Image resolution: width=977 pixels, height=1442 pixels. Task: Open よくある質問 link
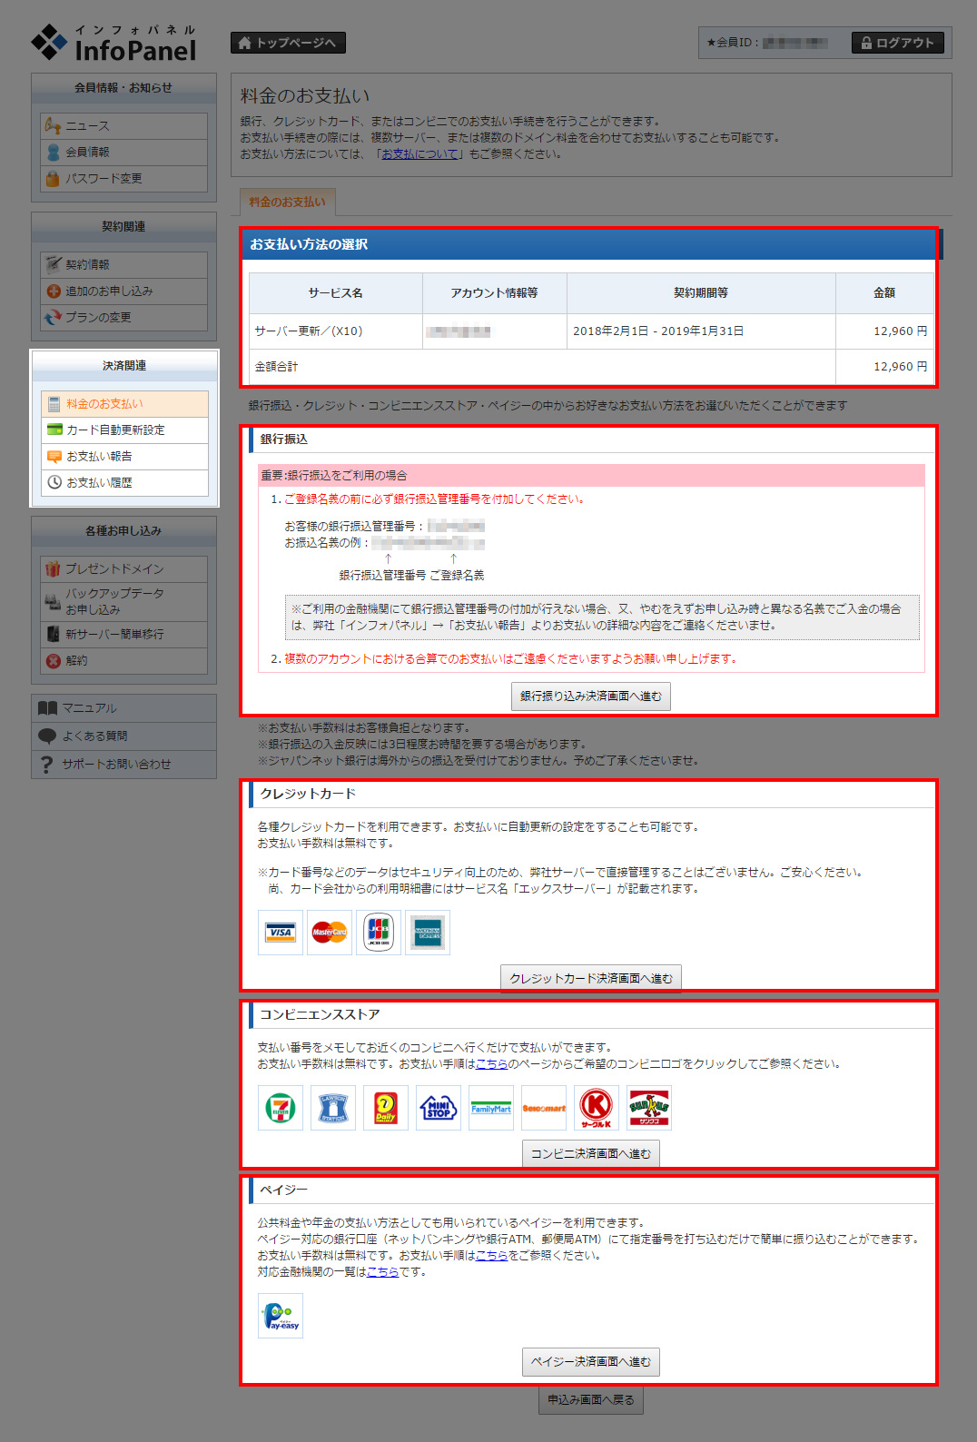124,736
